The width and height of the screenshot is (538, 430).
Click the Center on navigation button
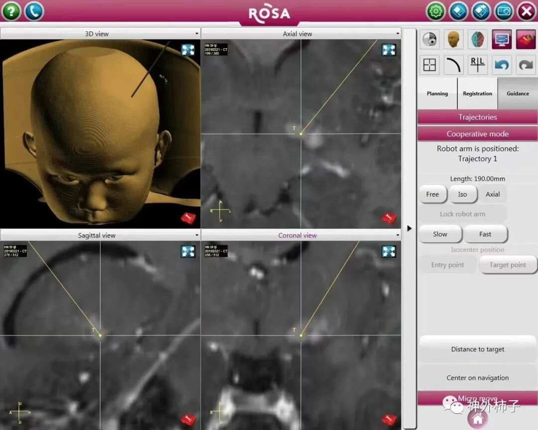tap(477, 378)
